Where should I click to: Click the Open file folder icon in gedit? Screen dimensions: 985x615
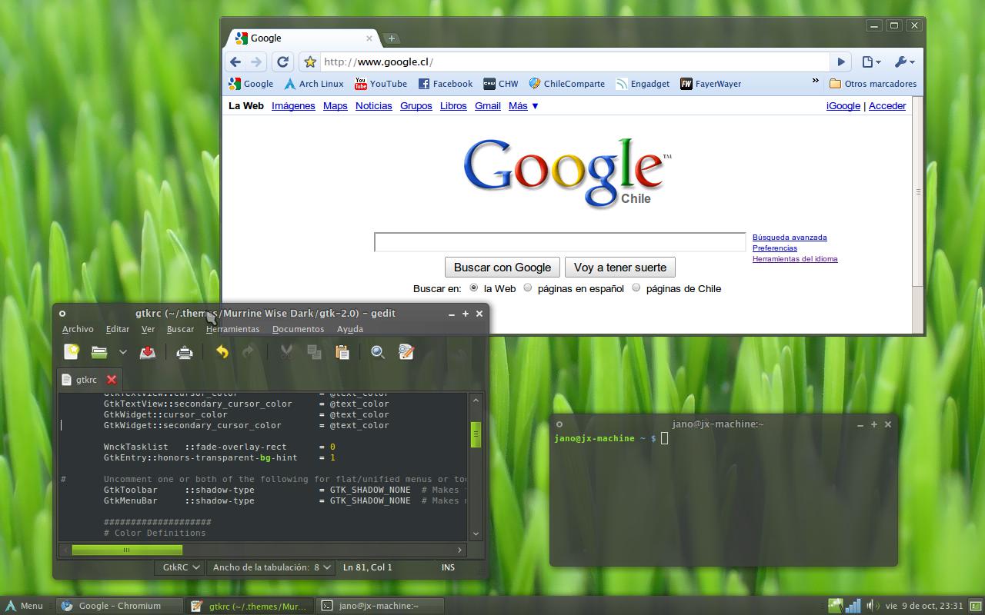tap(99, 351)
